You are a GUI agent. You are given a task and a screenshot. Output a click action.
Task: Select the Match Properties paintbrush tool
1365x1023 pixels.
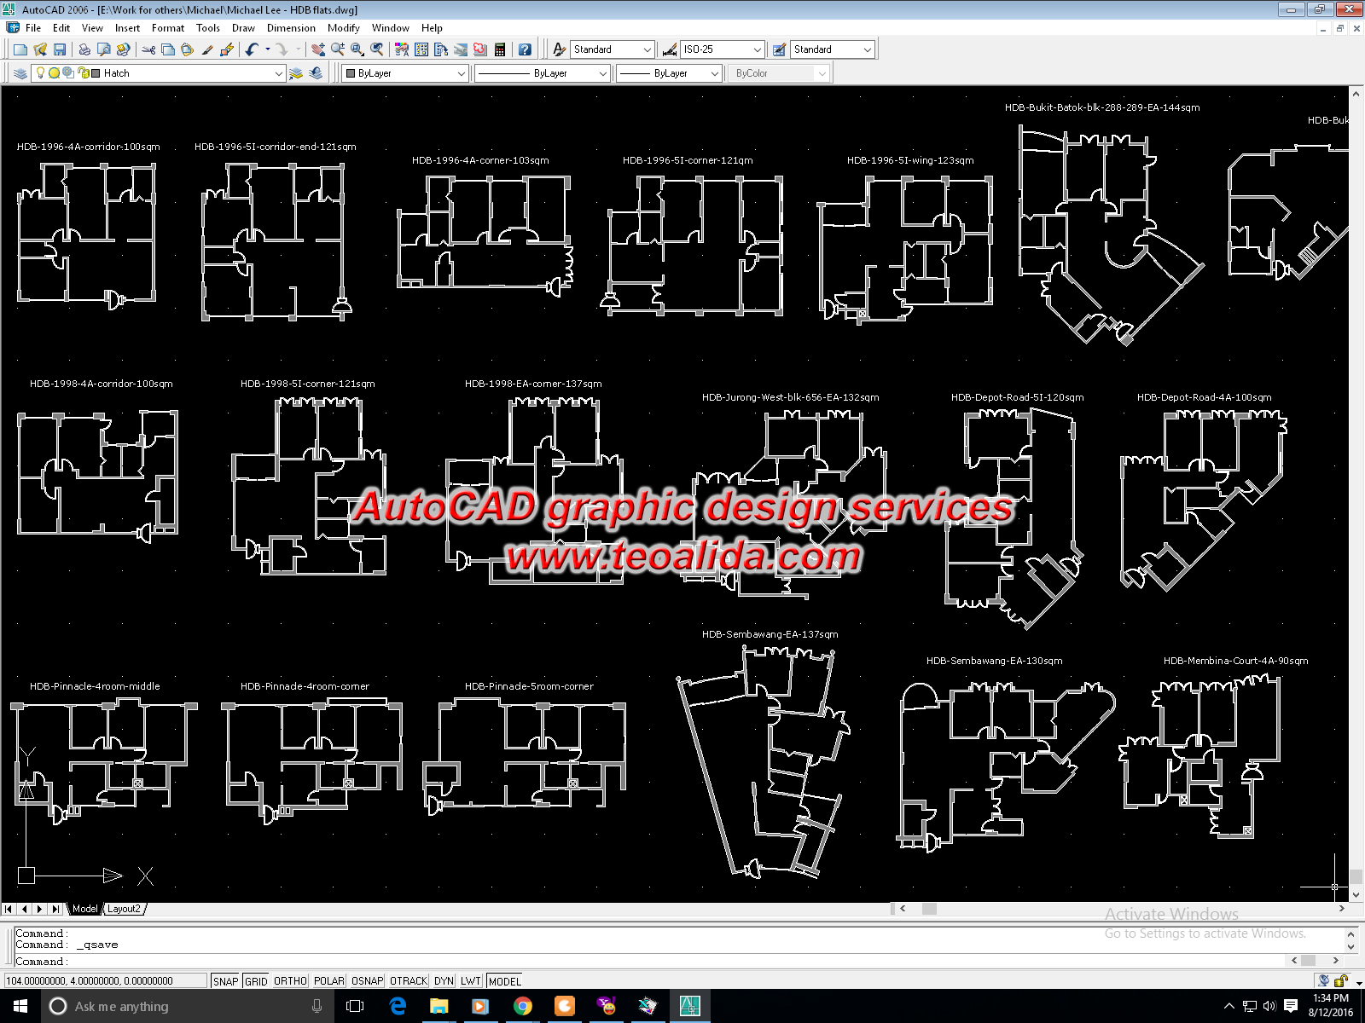tap(207, 49)
